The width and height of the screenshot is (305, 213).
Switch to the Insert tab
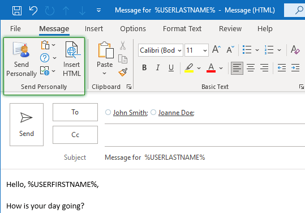[x=94, y=29]
